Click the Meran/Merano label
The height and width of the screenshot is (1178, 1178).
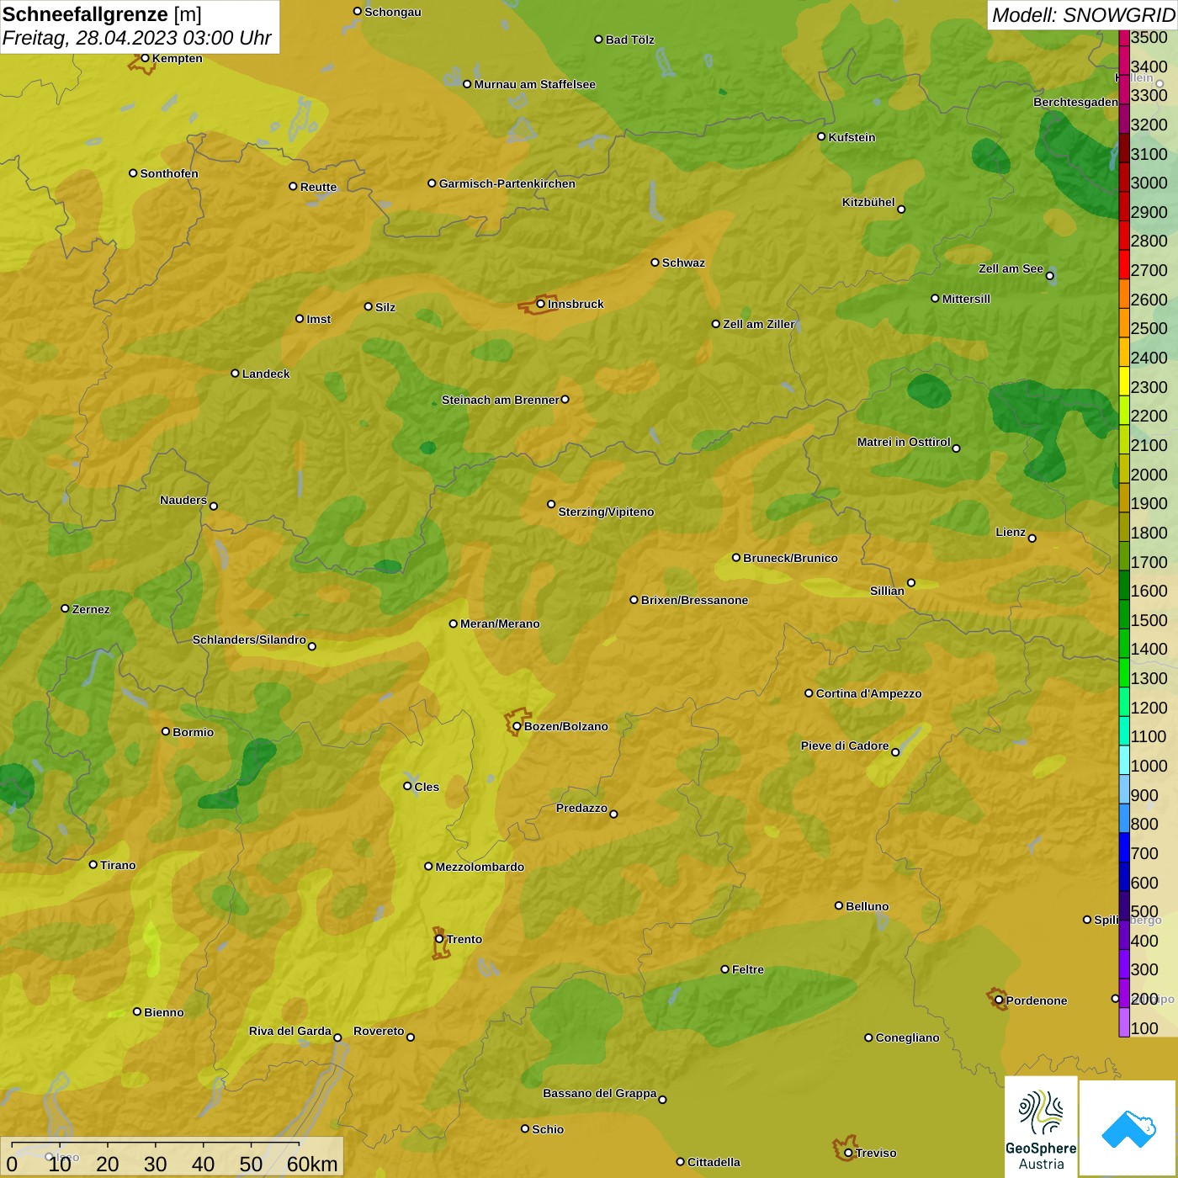point(500,623)
